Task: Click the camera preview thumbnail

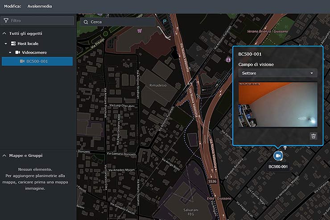Action: (x=278, y=104)
